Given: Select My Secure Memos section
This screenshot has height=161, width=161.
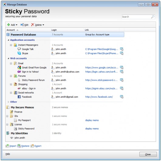Looking at the screenshot, I should pyautogui.click(x=22, y=107).
